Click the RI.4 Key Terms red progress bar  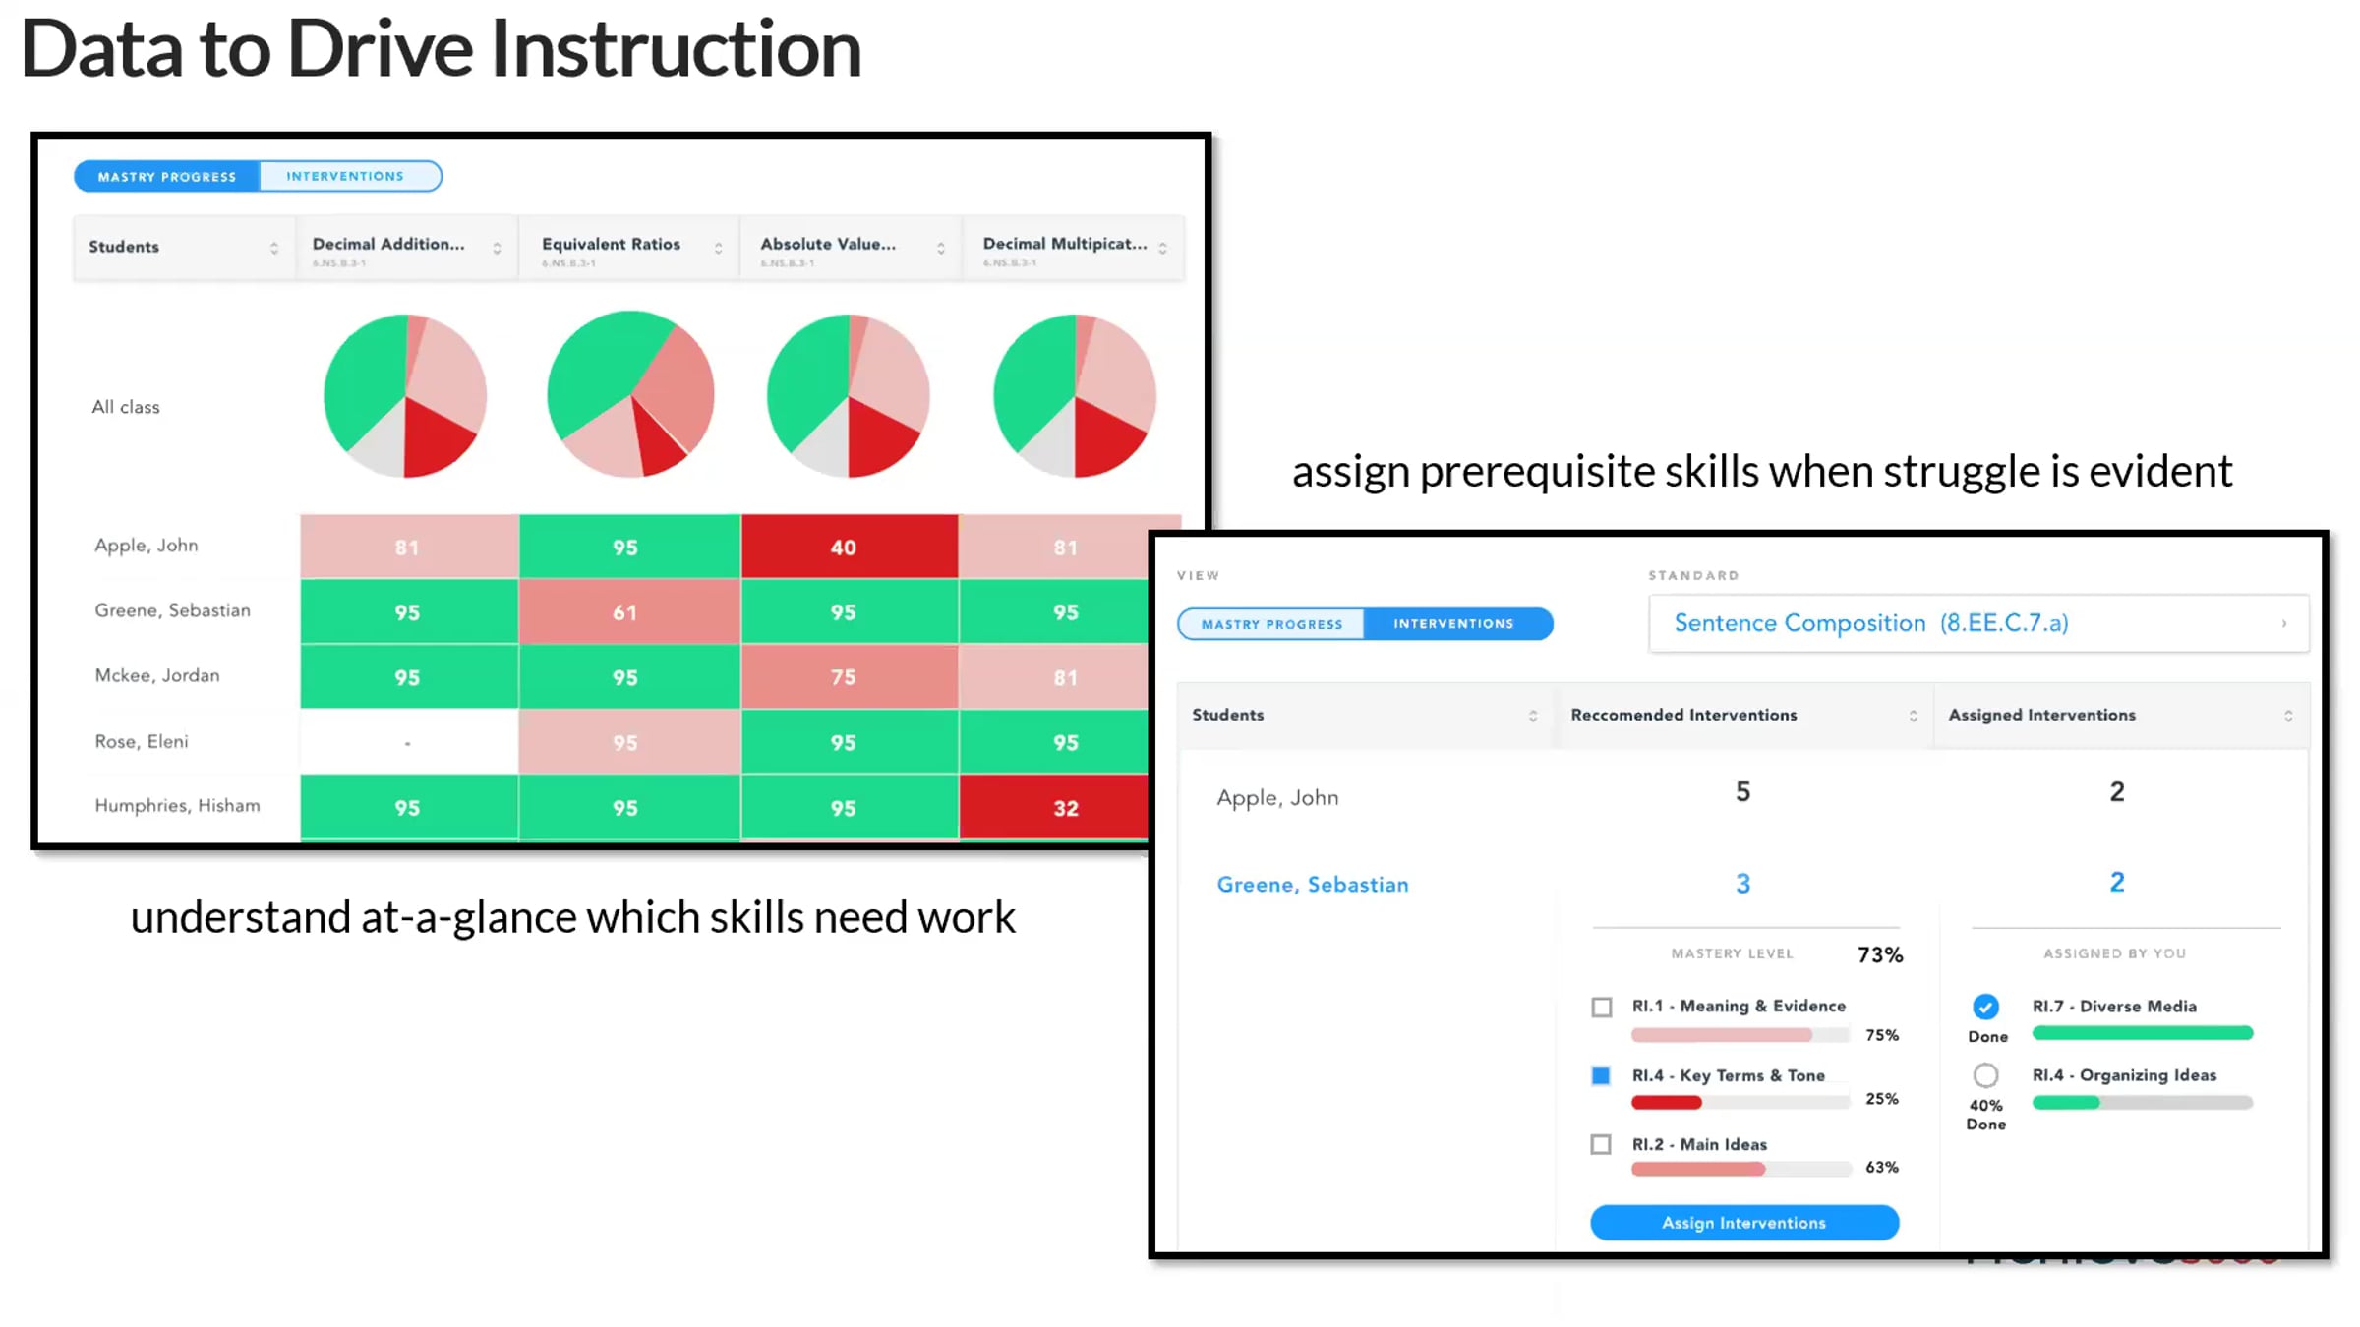pyautogui.click(x=1667, y=1103)
